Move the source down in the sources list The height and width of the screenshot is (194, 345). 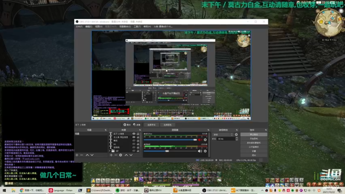click(131, 155)
